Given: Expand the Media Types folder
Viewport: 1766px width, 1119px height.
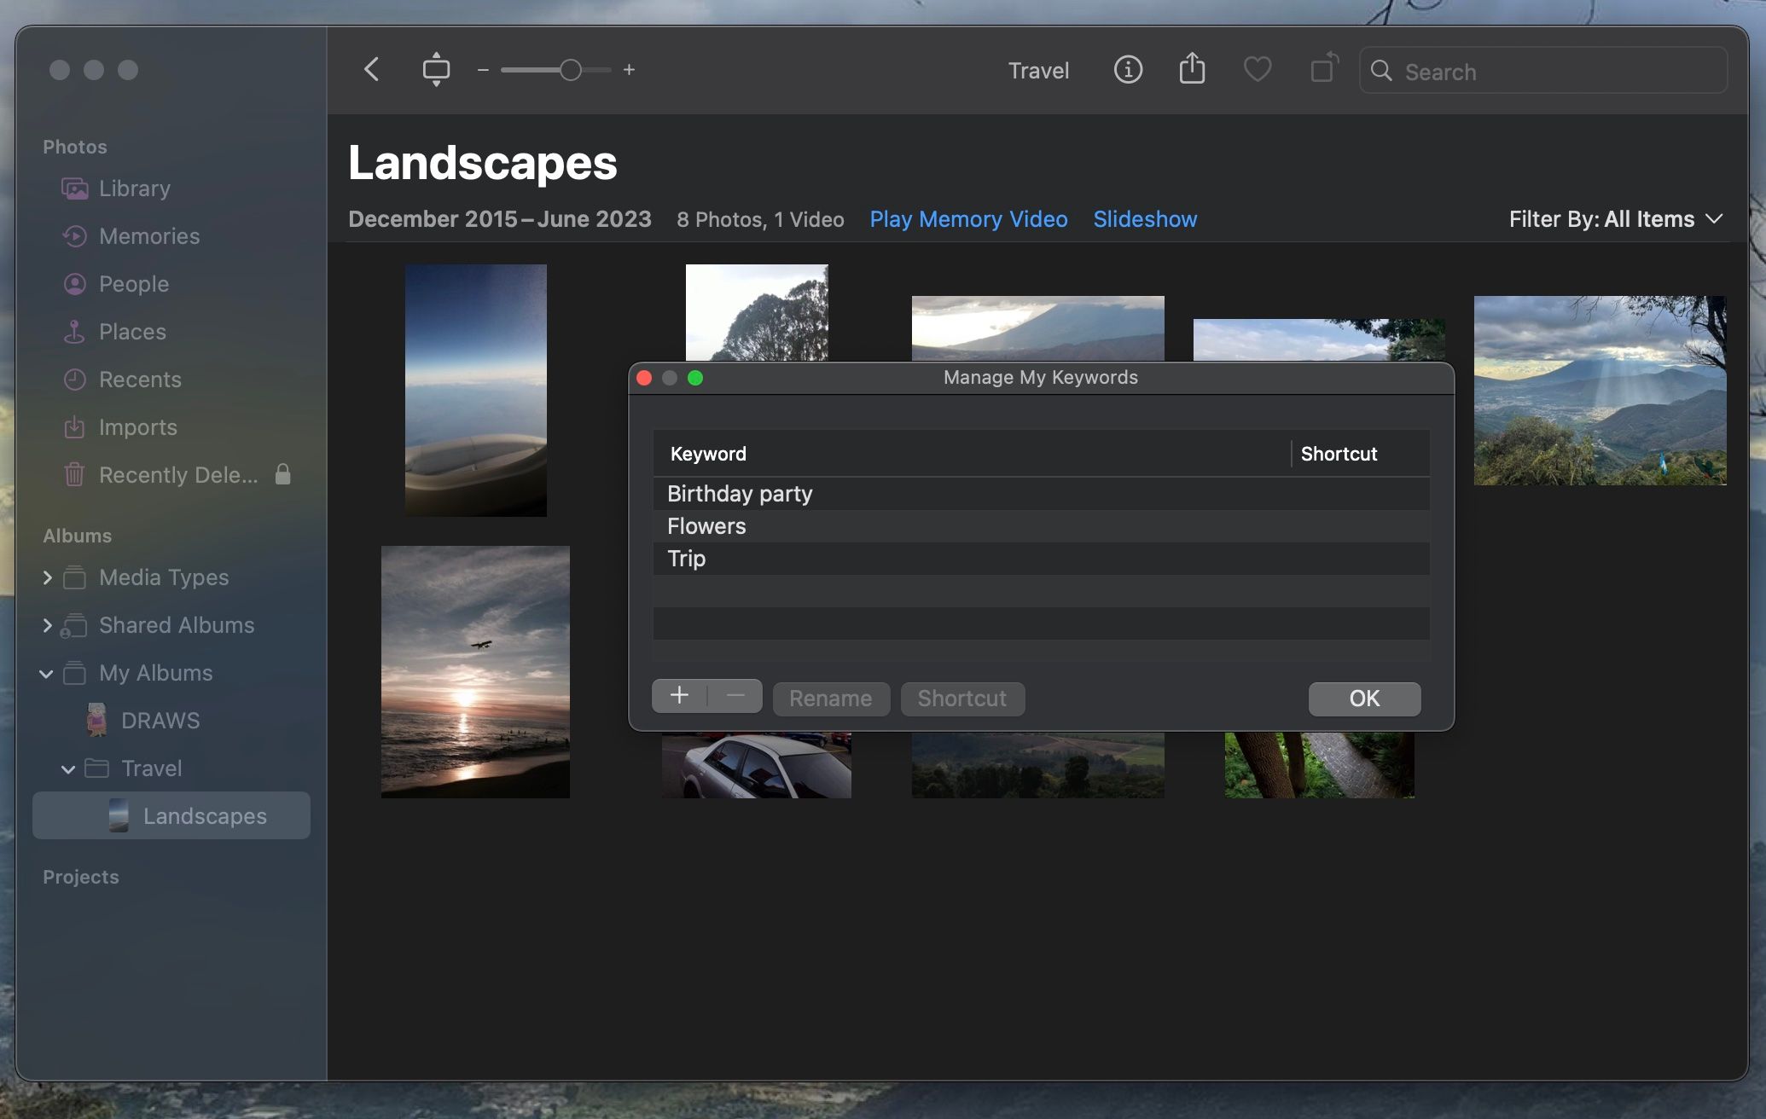Looking at the screenshot, I should point(48,577).
